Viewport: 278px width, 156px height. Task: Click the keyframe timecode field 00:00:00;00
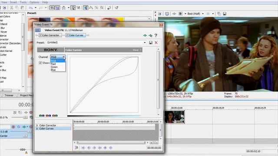pos(154,148)
